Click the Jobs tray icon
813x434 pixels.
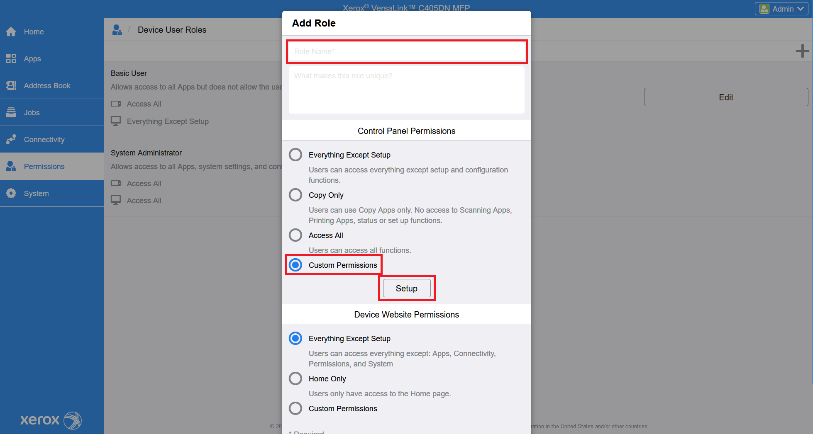[x=11, y=113]
